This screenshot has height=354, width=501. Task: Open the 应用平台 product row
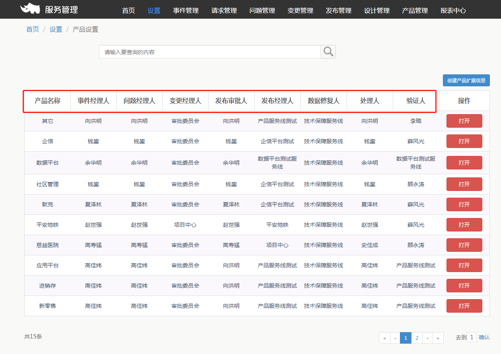464,265
